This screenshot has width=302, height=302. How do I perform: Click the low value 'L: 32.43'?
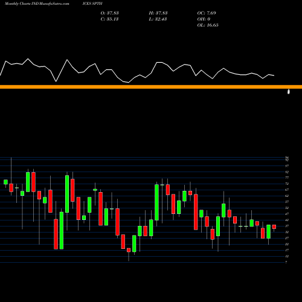pos(158,19)
